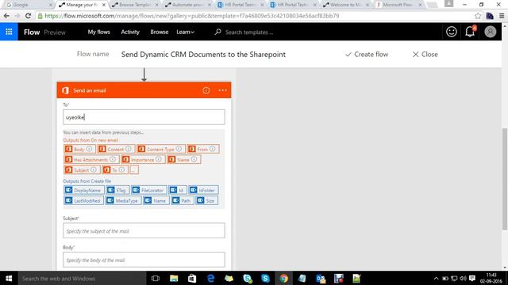Switch to the Google browser tab
Viewport: 508px width, 285px height.
29,5
